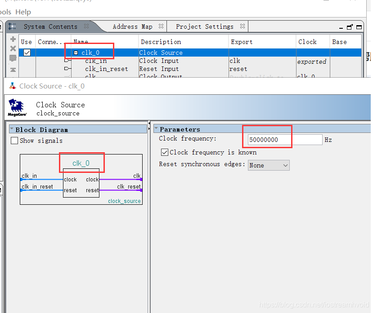
Task: Click the exported clock cell
Action: click(x=312, y=62)
